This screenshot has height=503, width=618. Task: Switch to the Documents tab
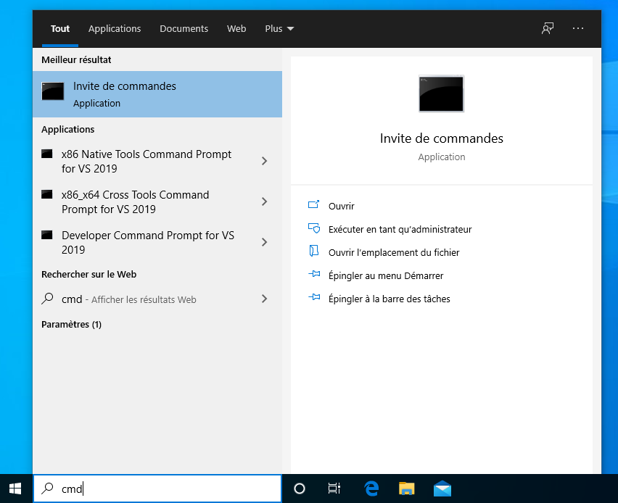(x=184, y=29)
